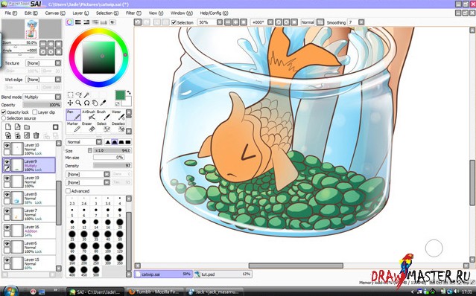This screenshot has height=296, width=476.
Task: Hide Layer8 via its eye icon
Action: point(7,195)
